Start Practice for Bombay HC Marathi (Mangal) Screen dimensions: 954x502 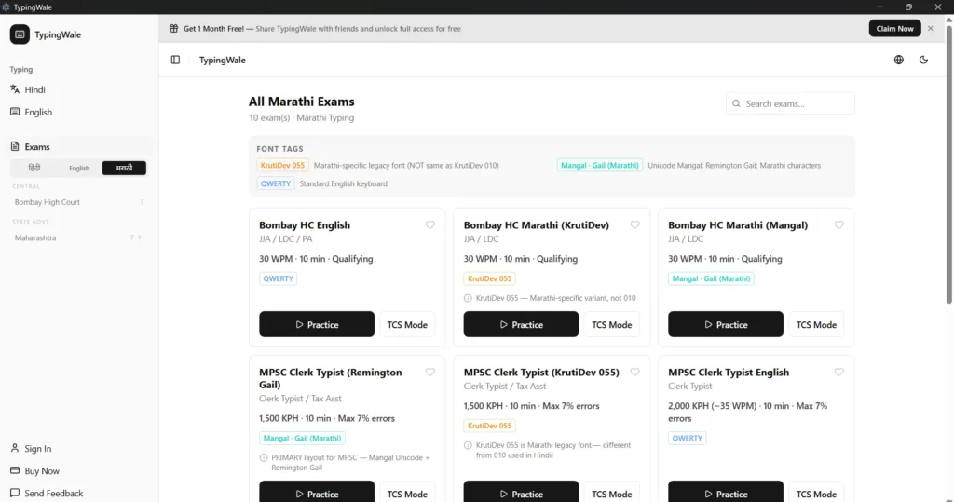(x=725, y=324)
